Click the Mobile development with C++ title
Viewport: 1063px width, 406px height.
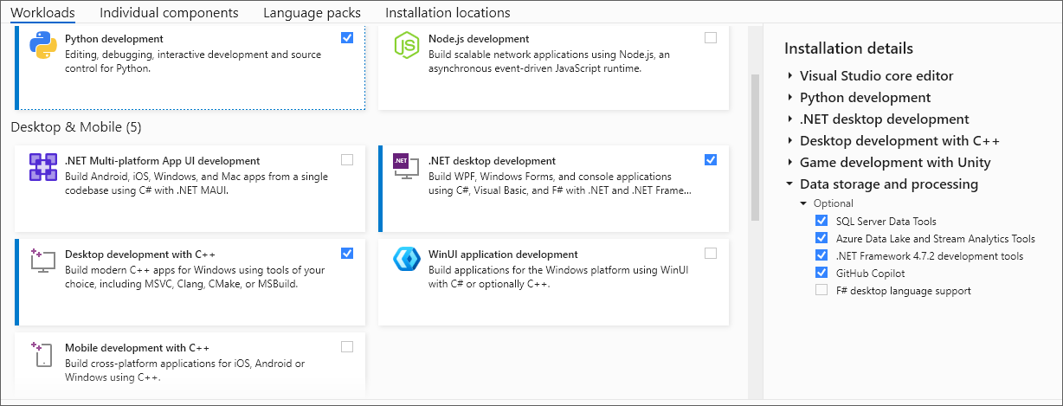138,348
